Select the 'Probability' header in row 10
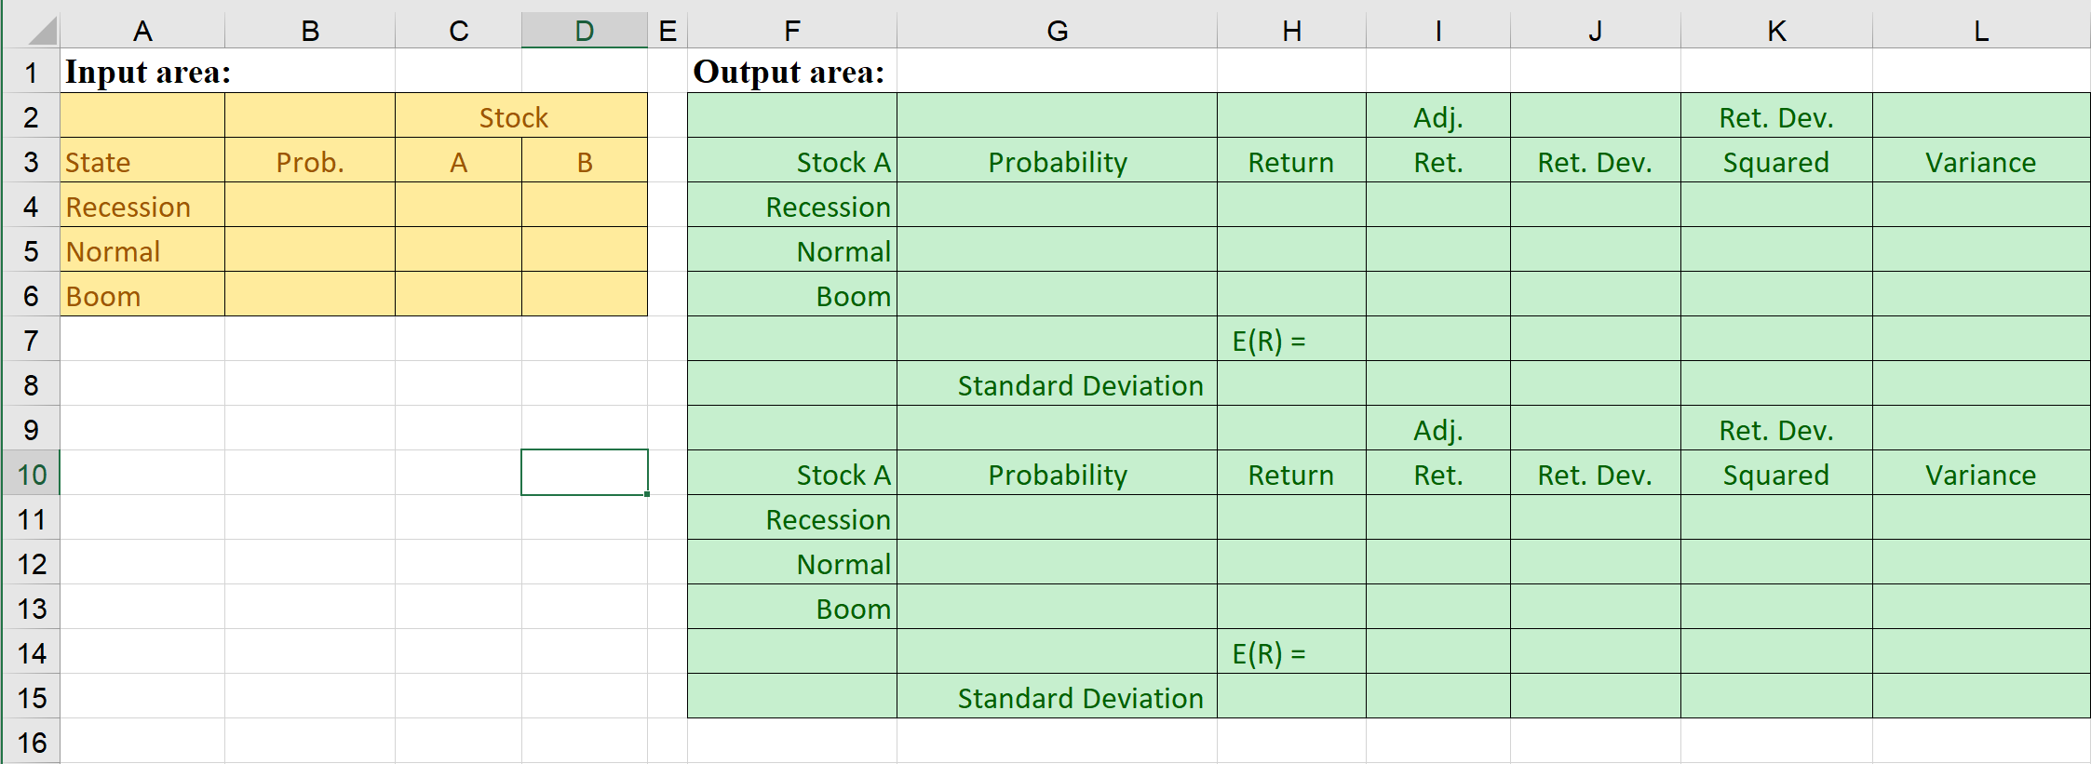Image resolution: width=2091 pixels, height=764 pixels. click(1057, 474)
